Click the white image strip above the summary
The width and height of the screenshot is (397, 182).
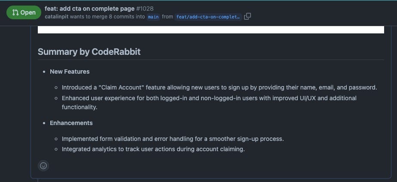[x=211, y=30]
